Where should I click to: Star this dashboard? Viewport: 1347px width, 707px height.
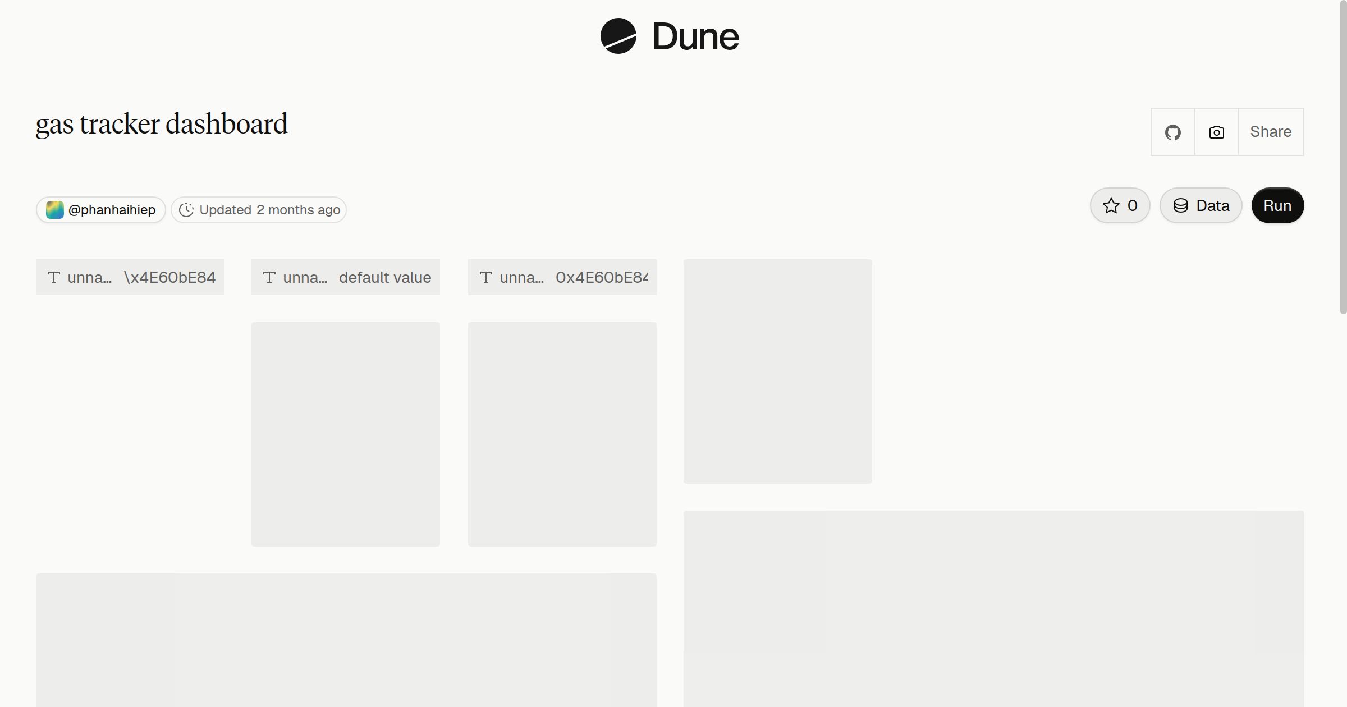click(1120, 205)
